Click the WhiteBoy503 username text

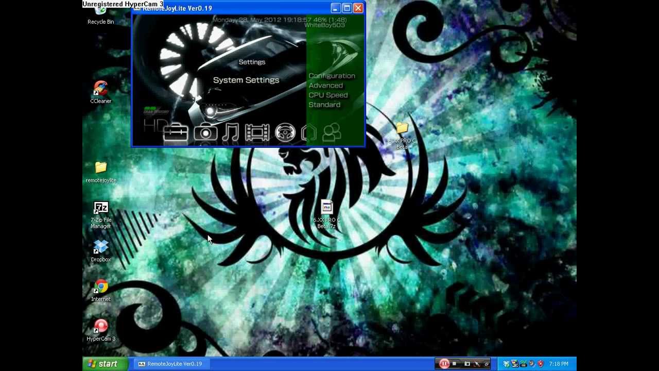324,25
